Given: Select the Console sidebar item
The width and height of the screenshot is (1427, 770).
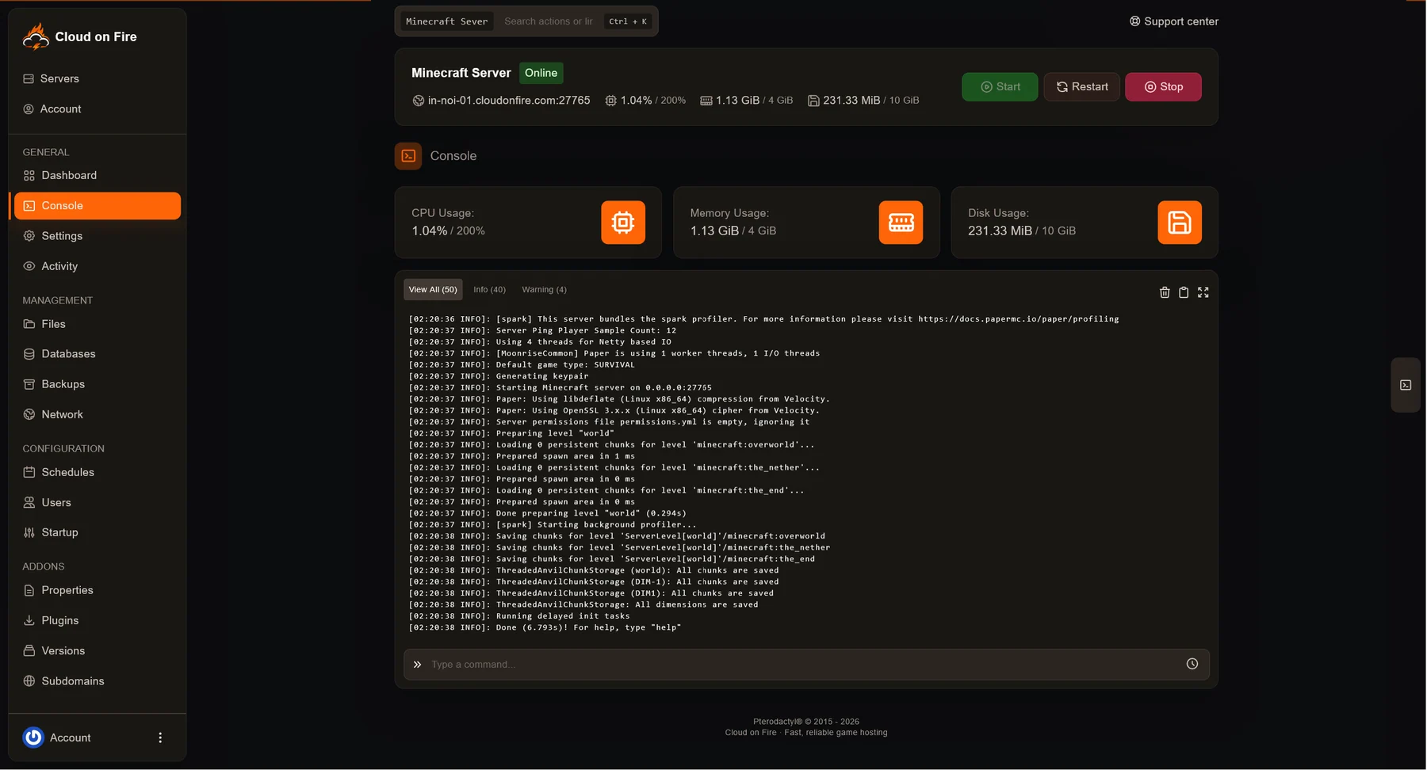Looking at the screenshot, I should click(98, 205).
